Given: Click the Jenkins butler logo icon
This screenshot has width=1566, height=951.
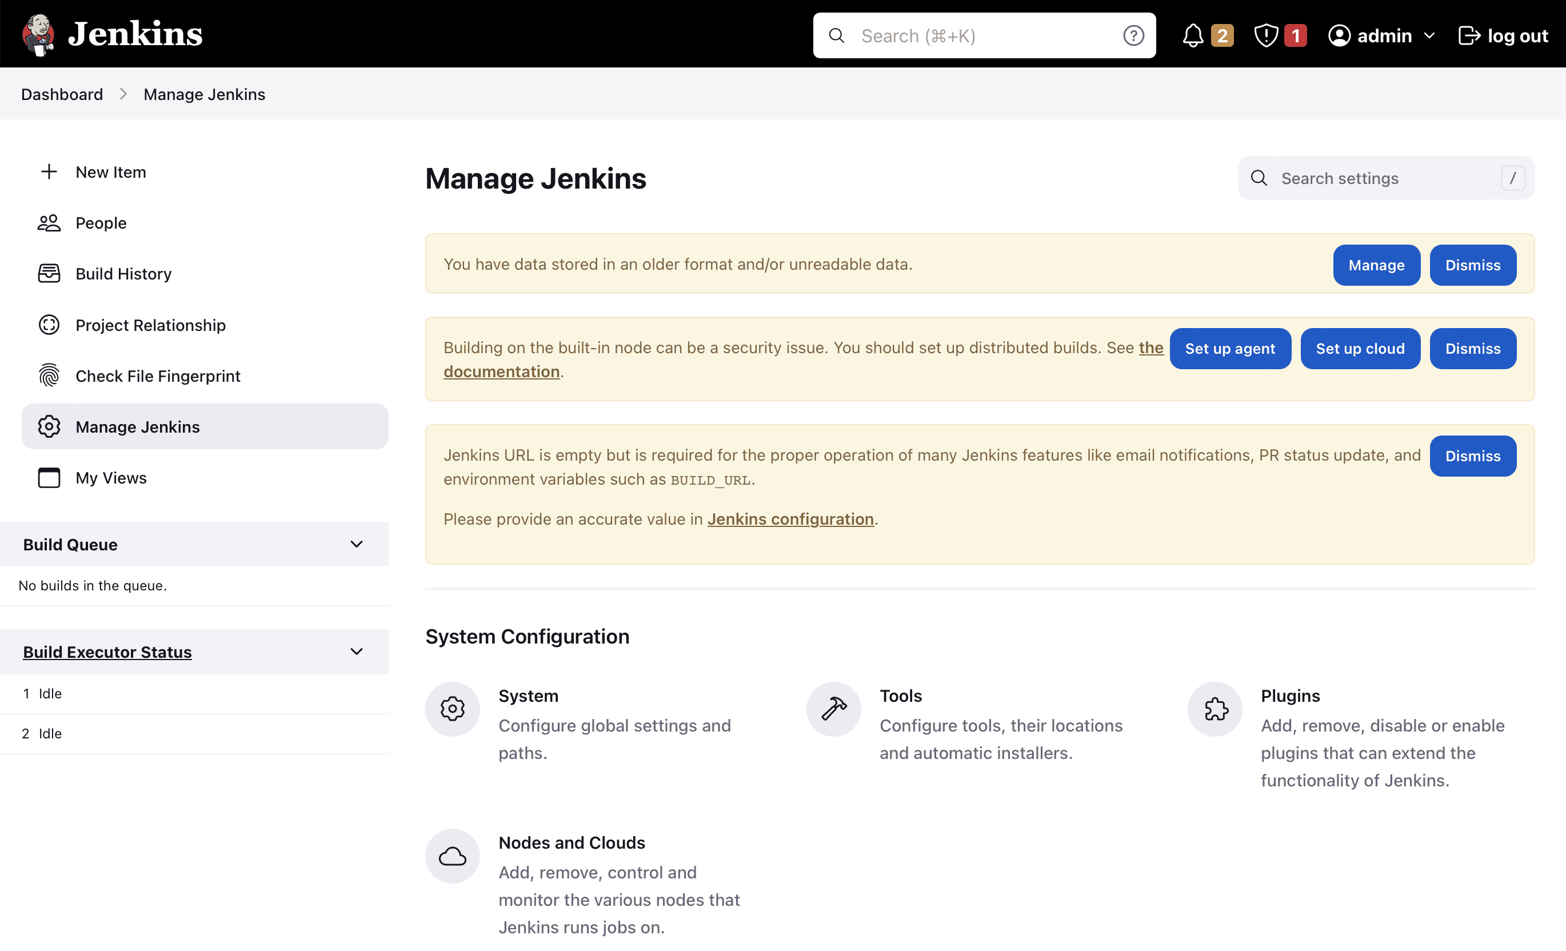Looking at the screenshot, I should 38,34.
